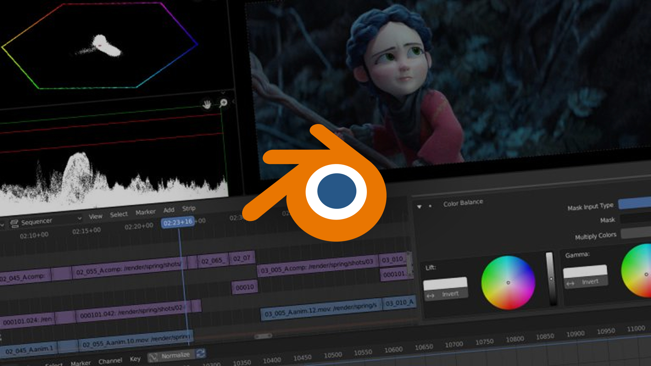
Task: Click the refresh icon beside Normalize
Action: point(200,353)
